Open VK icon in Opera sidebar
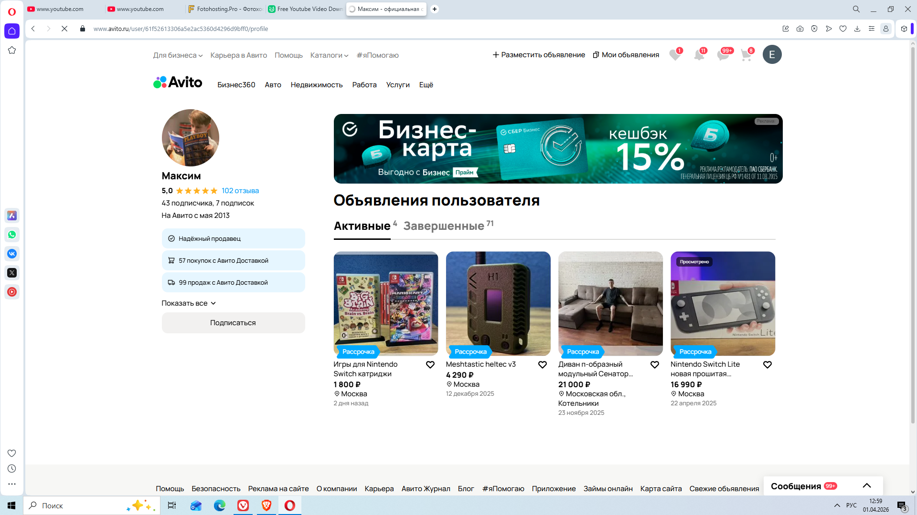Viewport: 917px width, 515px height. 12,254
